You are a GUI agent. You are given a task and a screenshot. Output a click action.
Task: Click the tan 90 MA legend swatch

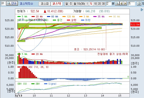[x=110, y=17]
